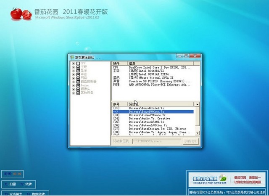269x196 pixels.
Task: Expand the 显示 tree node
Action: pyautogui.click(x=74, y=71)
